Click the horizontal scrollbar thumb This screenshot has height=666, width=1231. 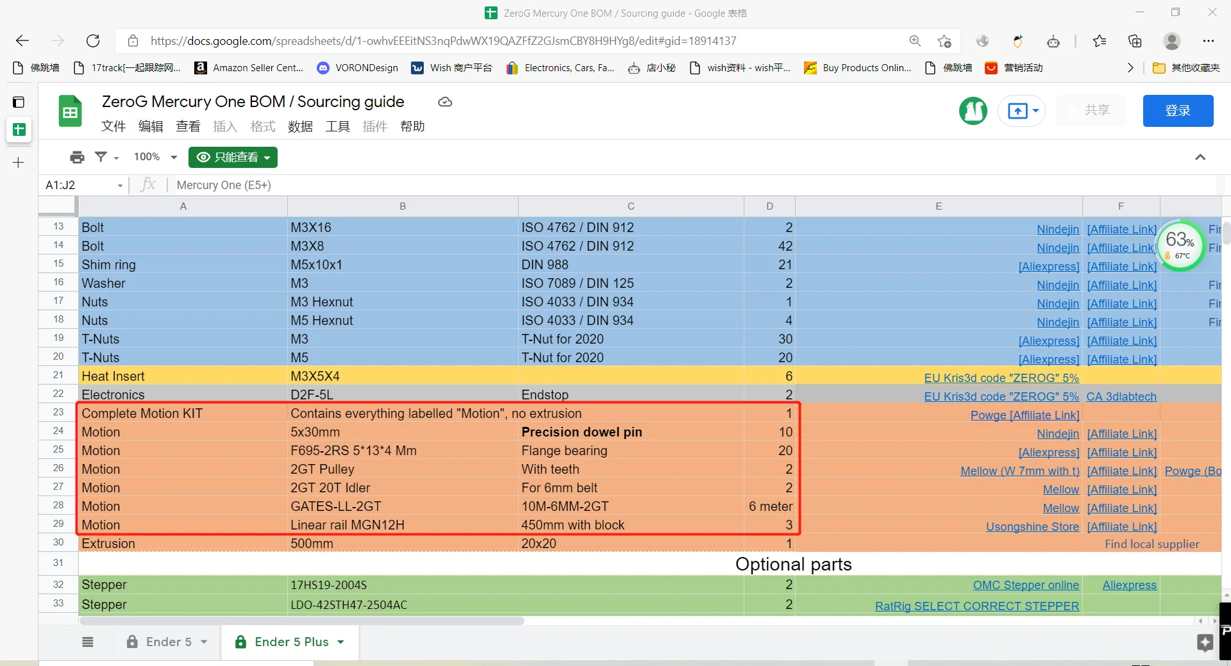301,620
